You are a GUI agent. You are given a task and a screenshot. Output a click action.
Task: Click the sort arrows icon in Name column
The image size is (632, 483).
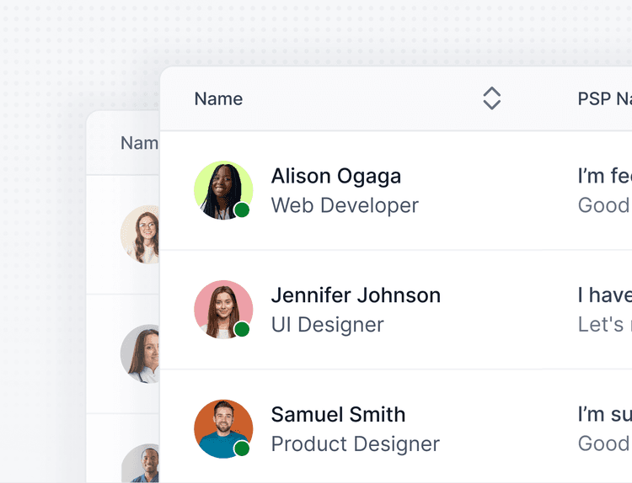pyautogui.click(x=491, y=98)
